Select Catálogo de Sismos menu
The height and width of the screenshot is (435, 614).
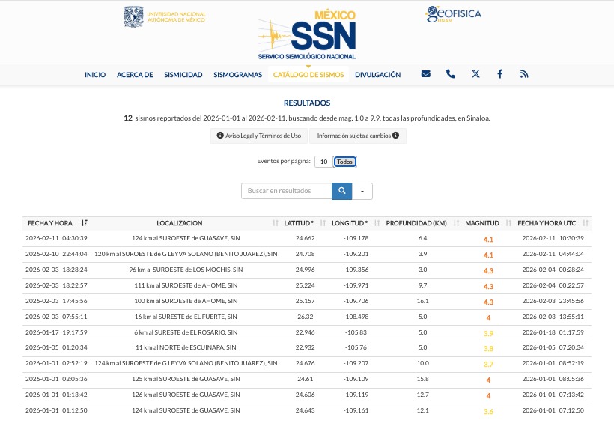click(308, 75)
